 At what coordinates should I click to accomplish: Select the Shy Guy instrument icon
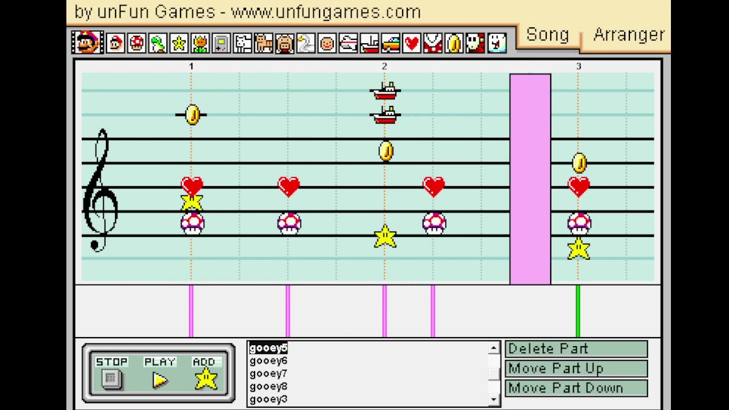pos(476,43)
